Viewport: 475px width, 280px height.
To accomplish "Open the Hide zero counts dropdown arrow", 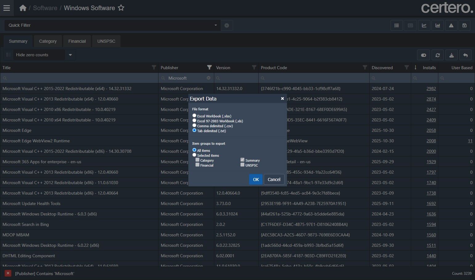I will click(x=70, y=55).
